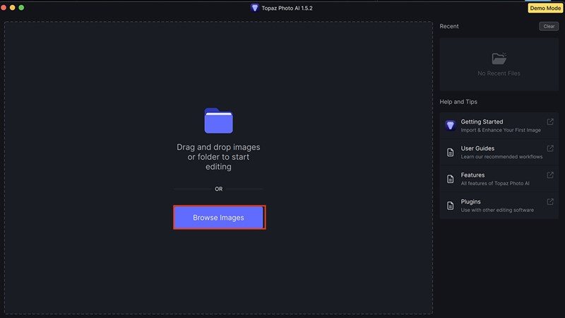Click the 'Topaz Photo AI 1.5.2' title text
Screen dimensions: 565x318
click(x=287, y=8)
